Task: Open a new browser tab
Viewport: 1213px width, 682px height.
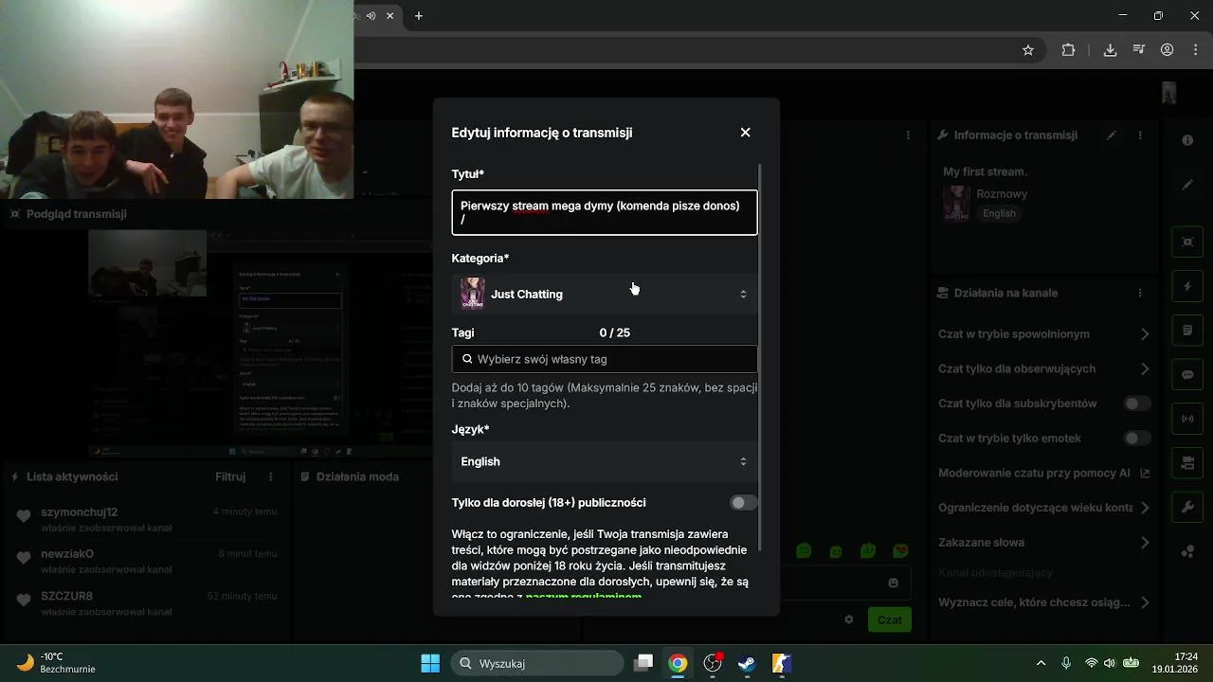Action: [x=419, y=16]
